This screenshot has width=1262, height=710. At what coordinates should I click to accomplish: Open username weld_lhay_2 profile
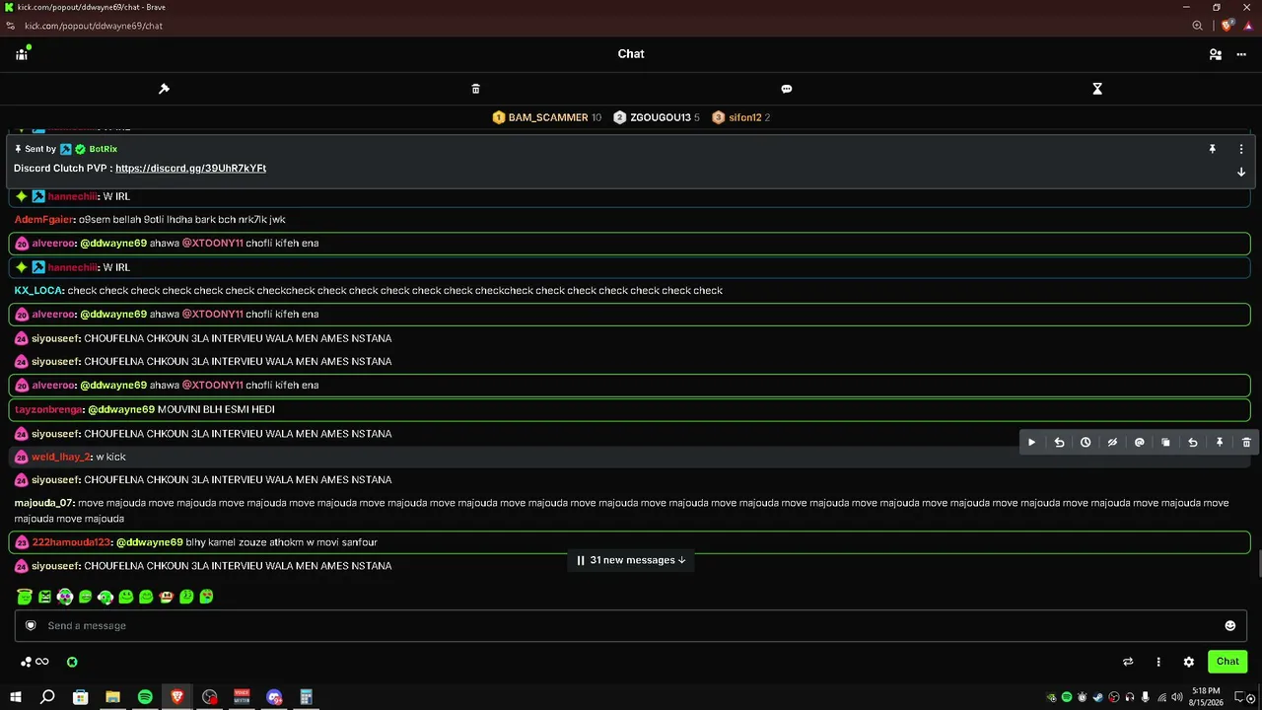61,457
